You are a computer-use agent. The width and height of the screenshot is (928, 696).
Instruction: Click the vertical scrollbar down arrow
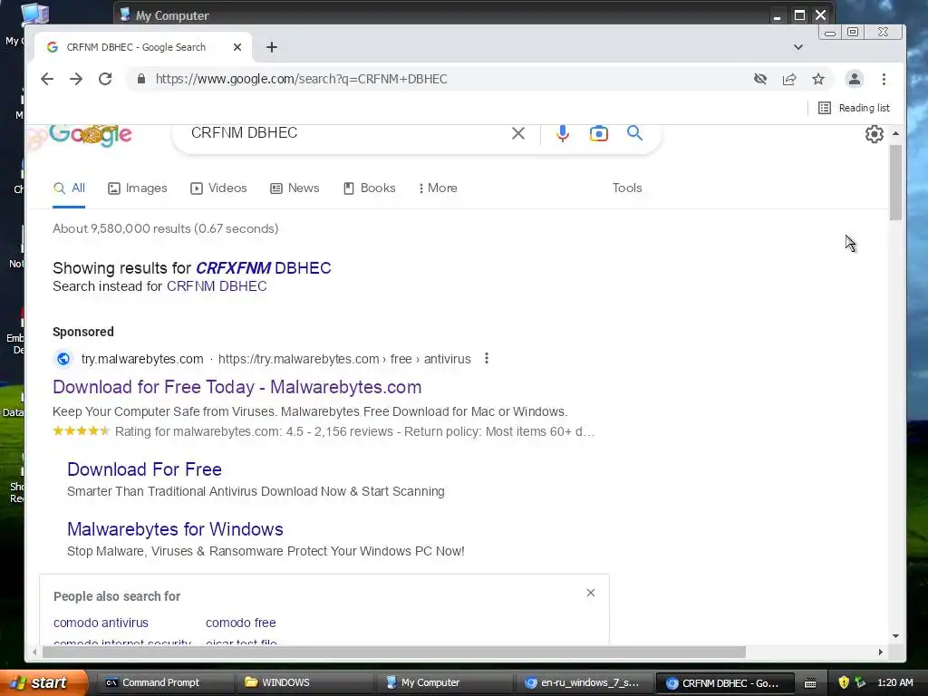(895, 636)
